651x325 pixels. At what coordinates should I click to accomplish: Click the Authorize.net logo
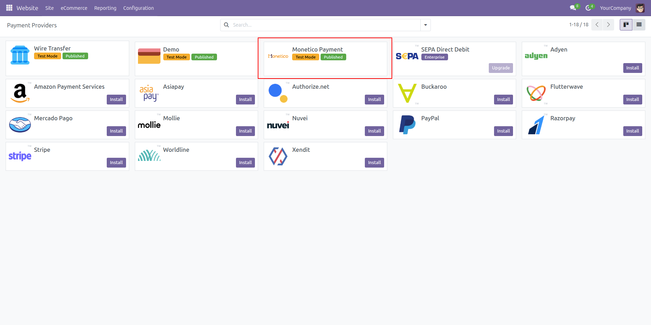coord(278,93)
